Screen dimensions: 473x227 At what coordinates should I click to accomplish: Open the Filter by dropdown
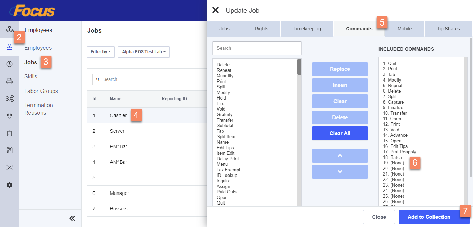pos(100,52)
